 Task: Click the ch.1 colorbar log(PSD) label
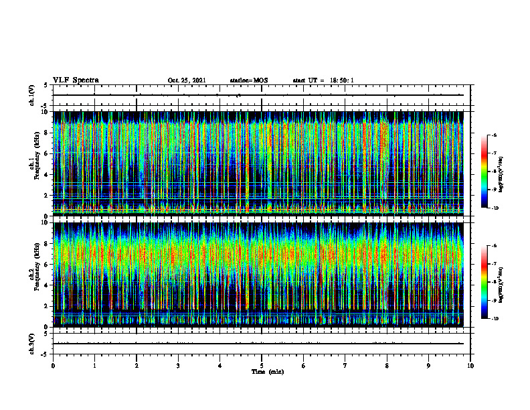501,175
